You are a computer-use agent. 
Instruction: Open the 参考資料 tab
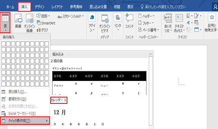point(76,7)
